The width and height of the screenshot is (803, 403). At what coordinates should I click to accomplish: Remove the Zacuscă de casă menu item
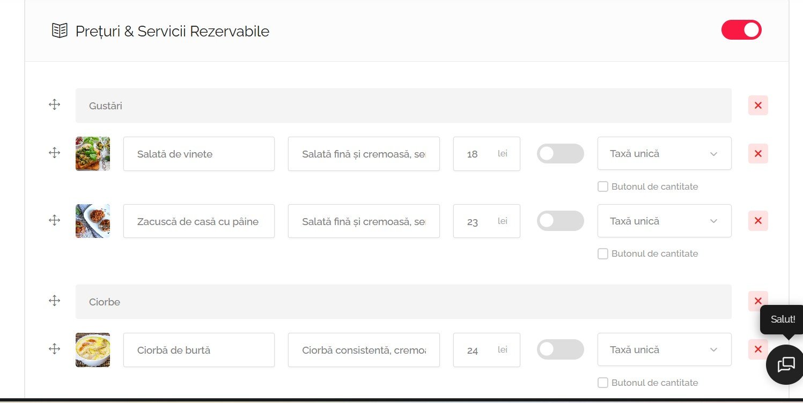[x=757, y=220]
